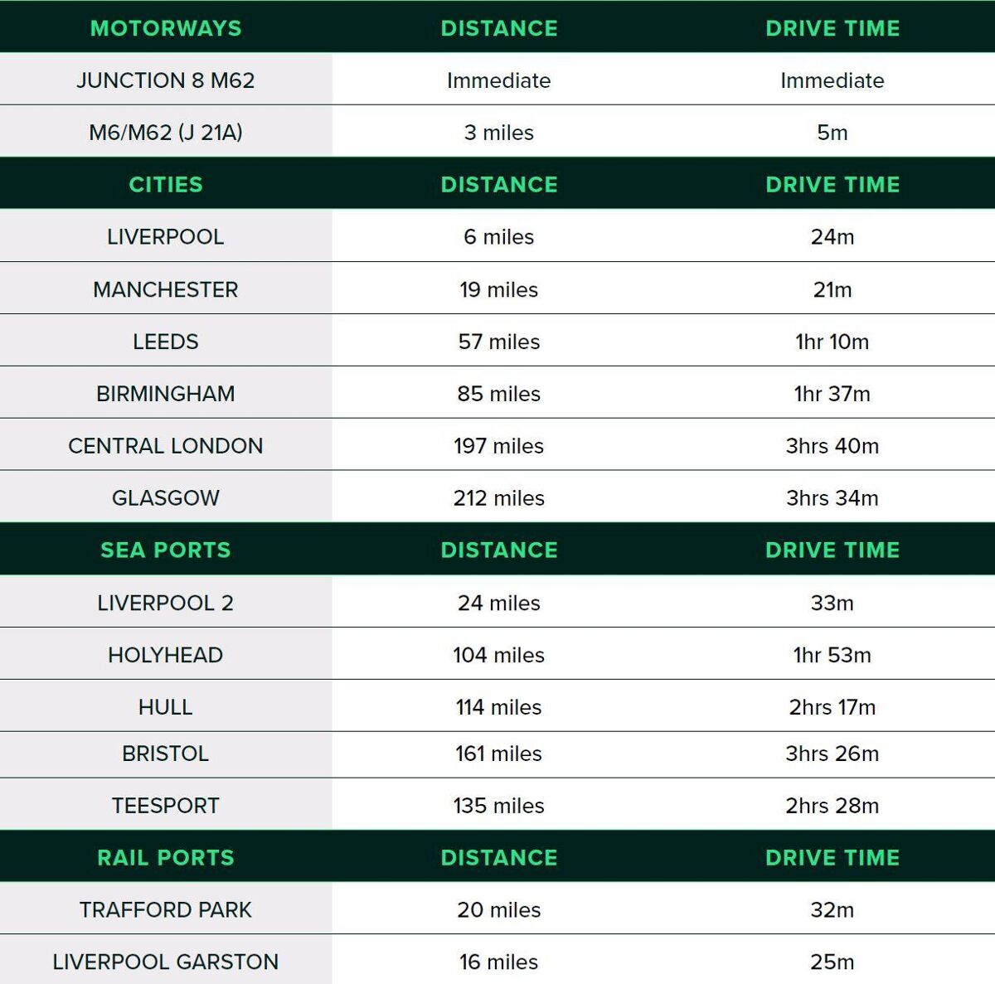Click the CITIES section header
Screen dimensions: 995x984
(x=166, y=184)
